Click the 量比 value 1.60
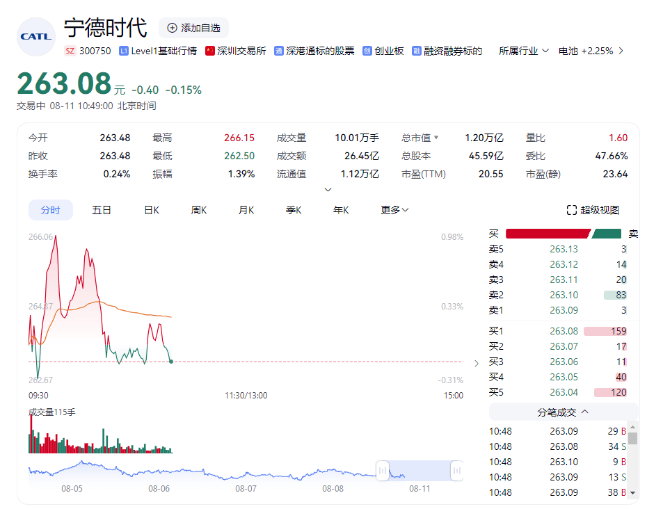 pos(618,138)
